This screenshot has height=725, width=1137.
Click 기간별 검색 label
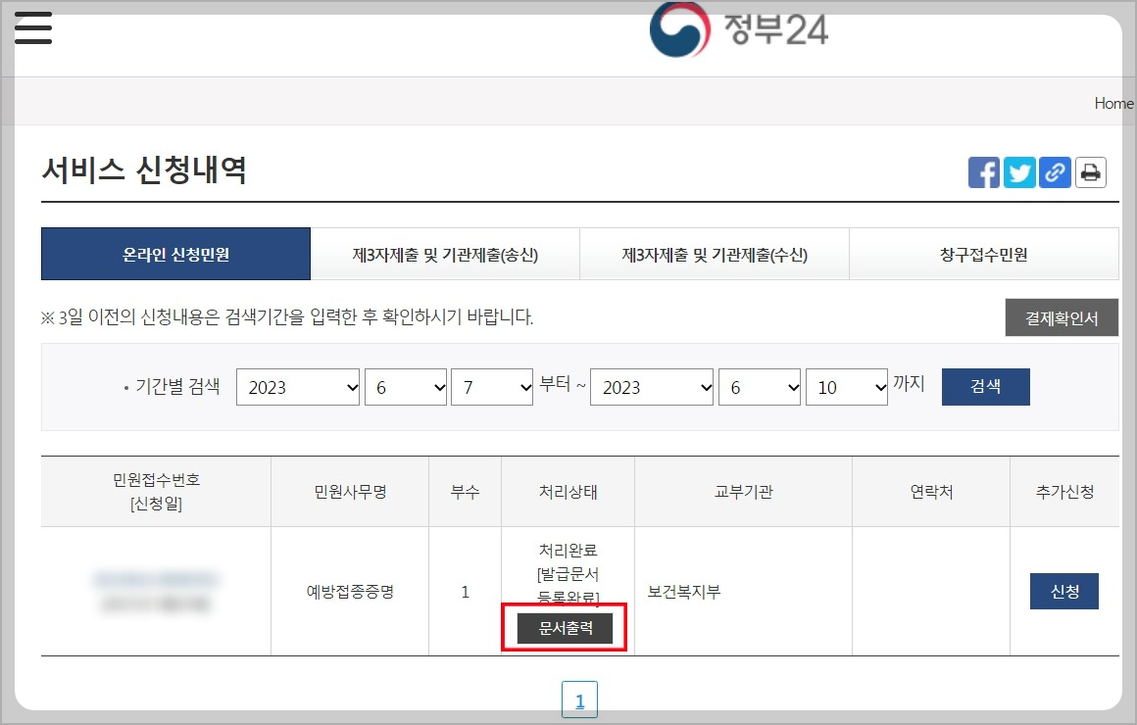pyautogui.click(x=177, y=386)
